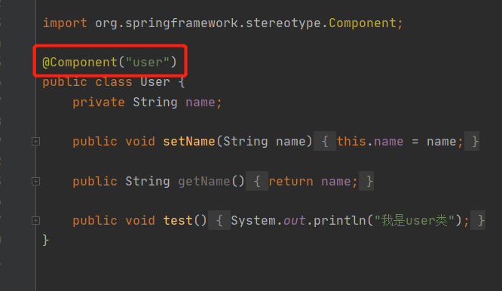Expand the folded test method
The width and height of the screenshot is (502, 291).
pyautogui.click(x=36, y=221)
